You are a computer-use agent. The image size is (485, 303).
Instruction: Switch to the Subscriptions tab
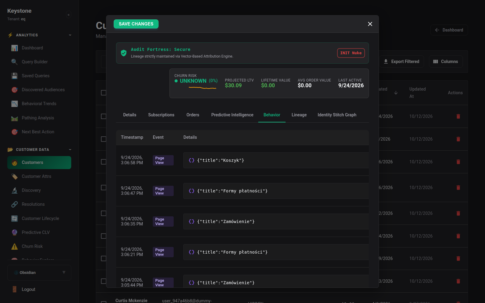pyautogui.click(x=161, y=115)
